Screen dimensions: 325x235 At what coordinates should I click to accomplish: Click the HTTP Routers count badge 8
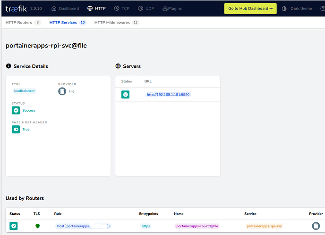37,23
